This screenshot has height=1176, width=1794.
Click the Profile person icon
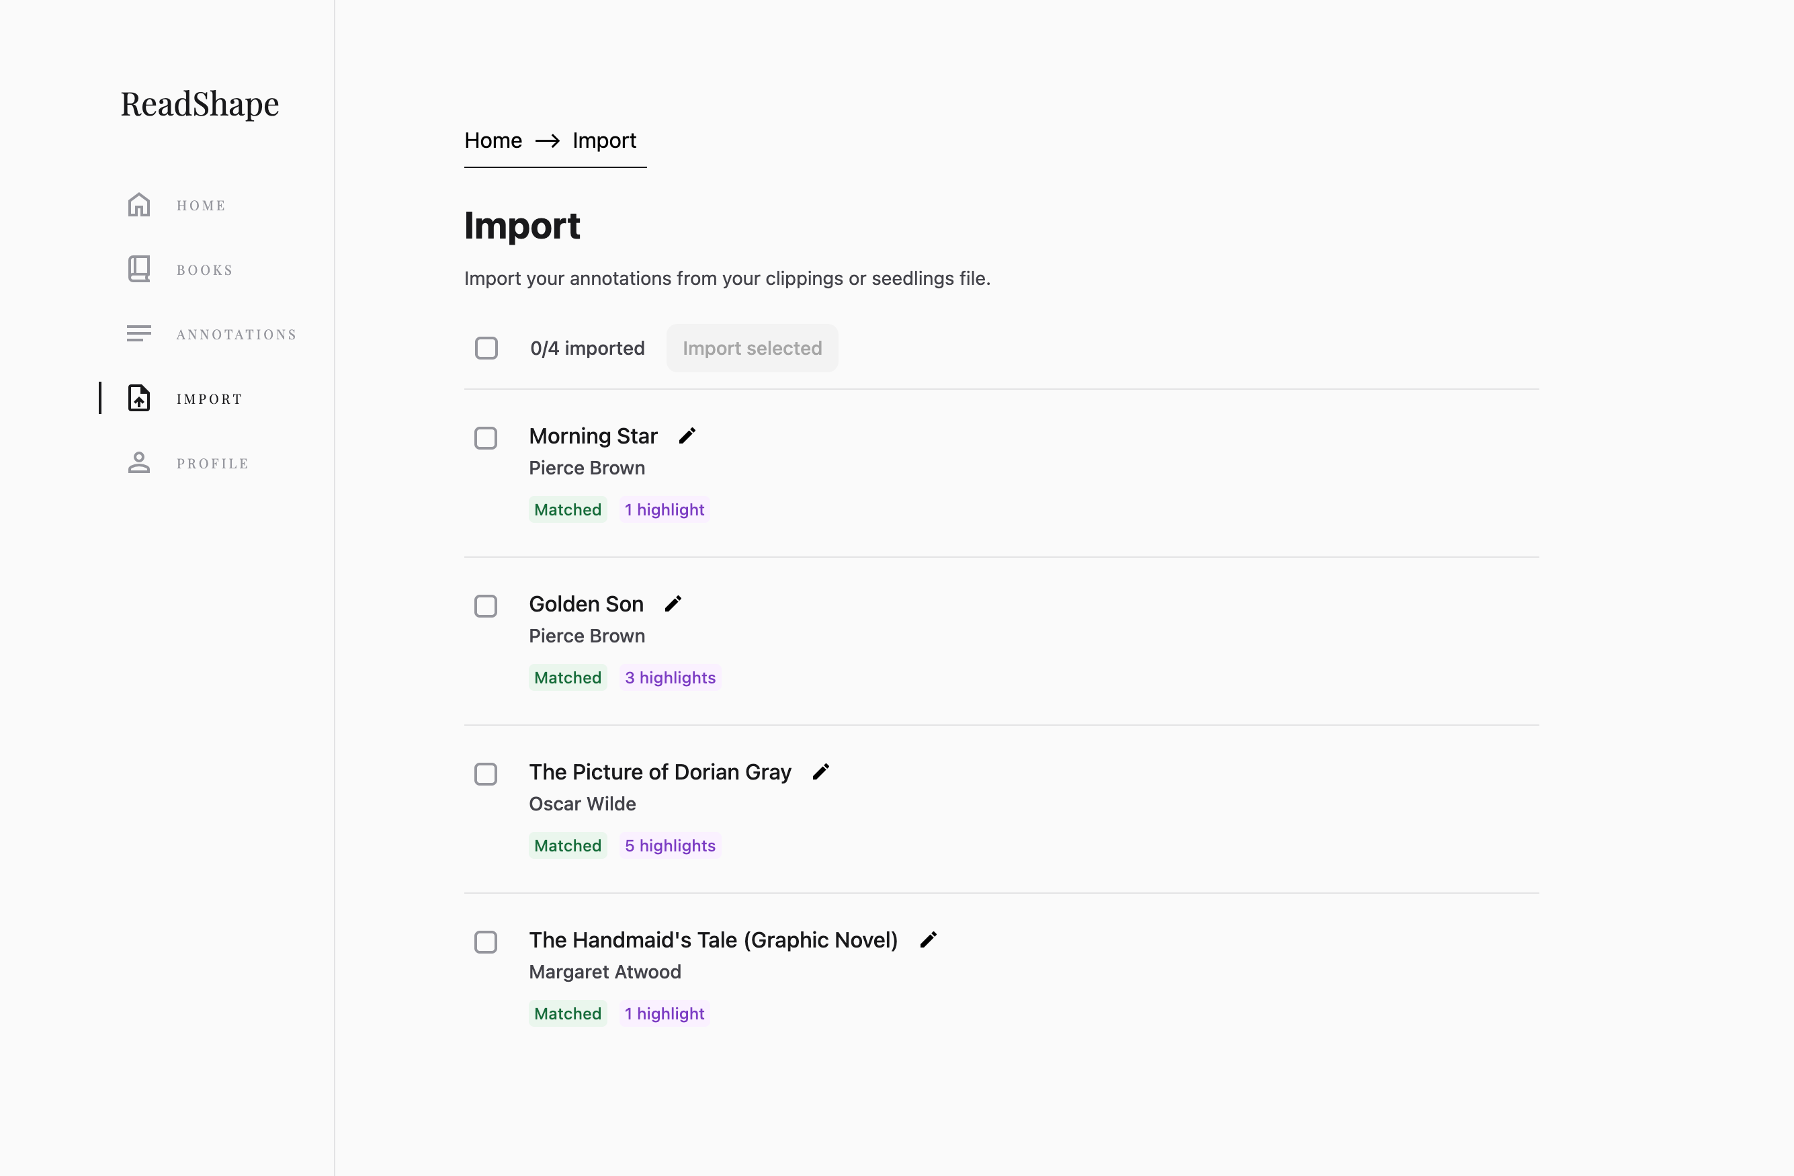[138, 463]
